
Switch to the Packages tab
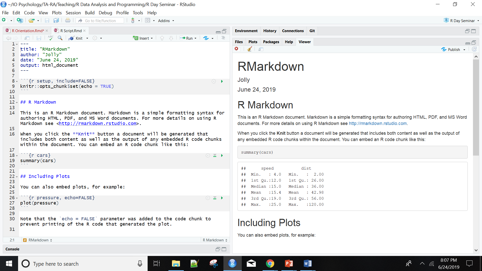point(271,42)
